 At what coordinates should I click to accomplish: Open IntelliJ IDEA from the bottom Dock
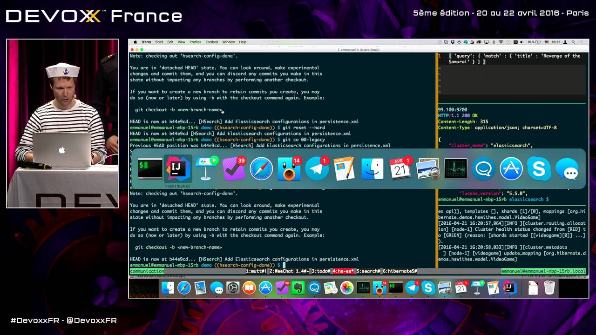coord(510,288)
